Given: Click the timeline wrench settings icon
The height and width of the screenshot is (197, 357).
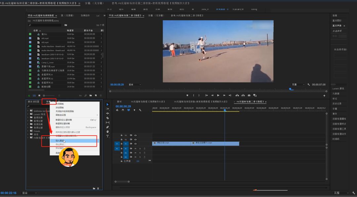Looking at the screenshot, I should 140,110.
